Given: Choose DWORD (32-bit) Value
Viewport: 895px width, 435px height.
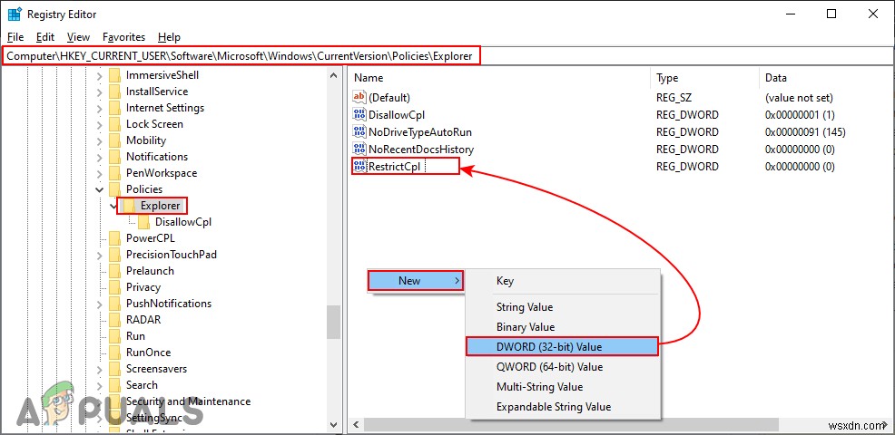Looking at the screenshot, I should [563, 346].
